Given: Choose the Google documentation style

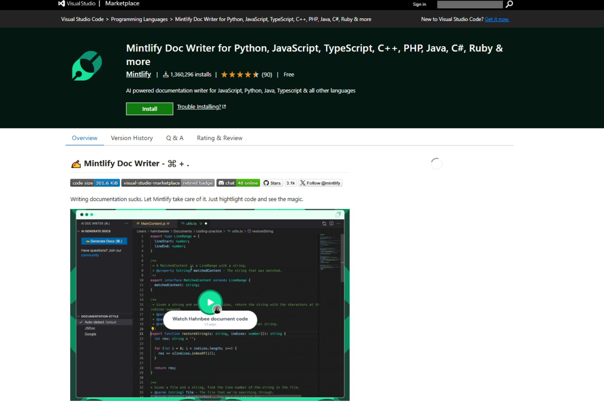Looking at the screenshot, I should point(90,334).
